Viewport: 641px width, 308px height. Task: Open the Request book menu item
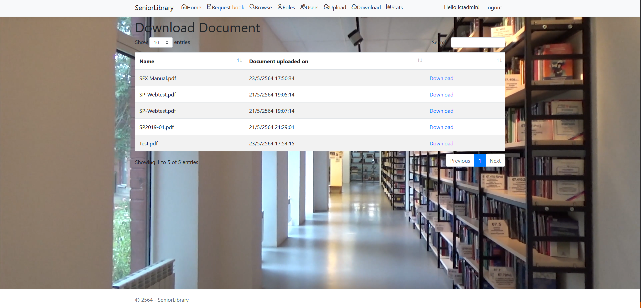click(228, 8)
